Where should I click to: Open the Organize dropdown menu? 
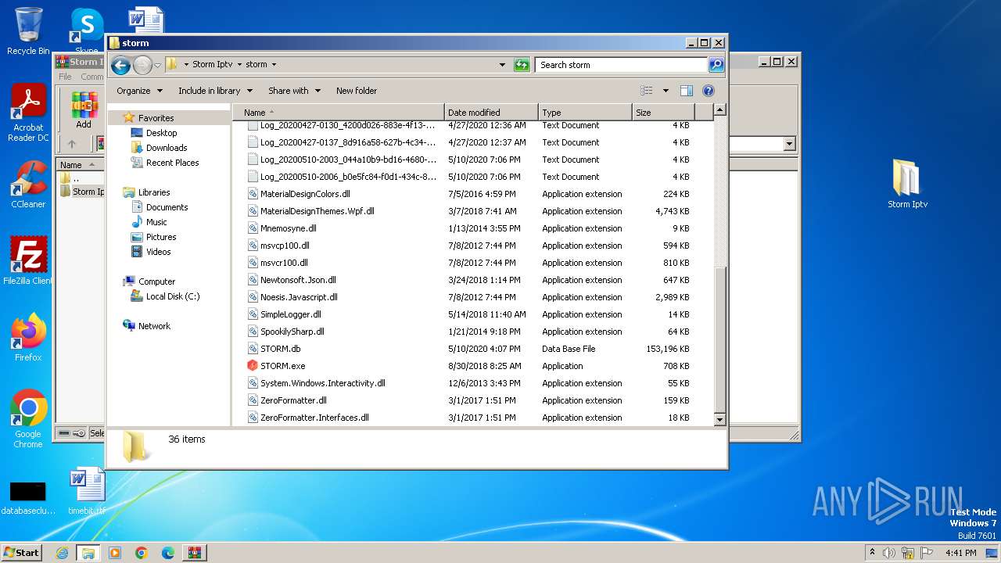click(x=140, y=91)
